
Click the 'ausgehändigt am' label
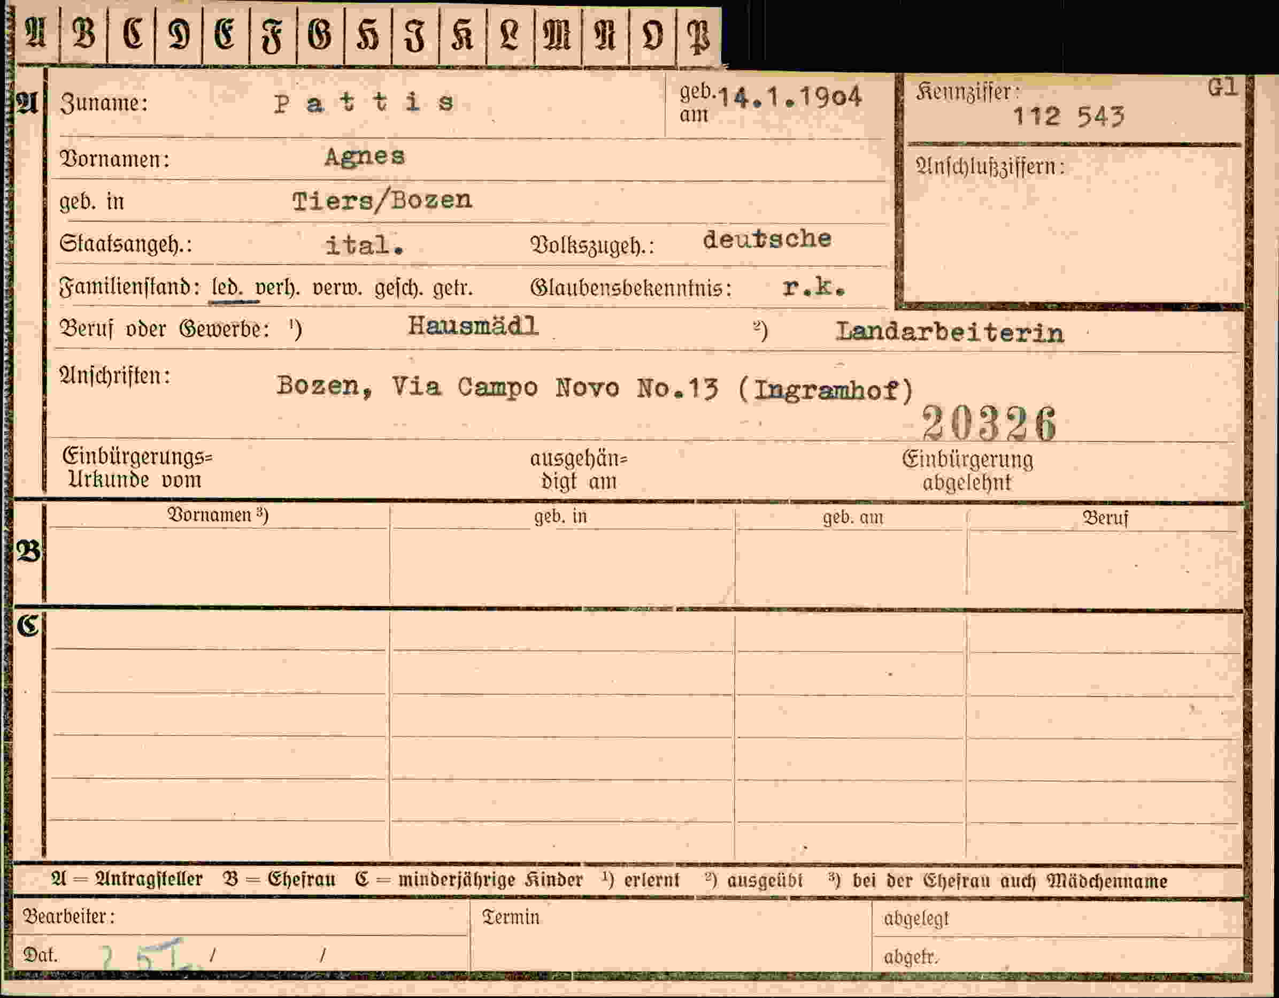click(x=579, y=470)
